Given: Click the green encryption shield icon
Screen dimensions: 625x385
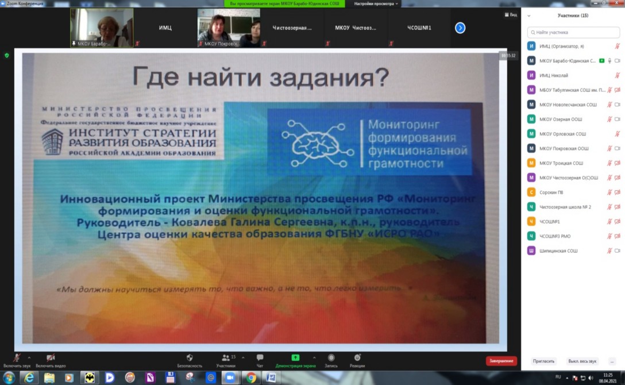Looking at the screenshot, I should (7, 55).
